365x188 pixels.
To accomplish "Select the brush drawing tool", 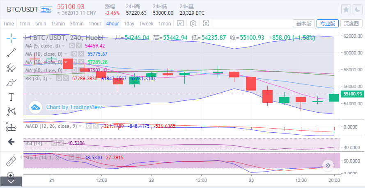I will tap(11, 82).
